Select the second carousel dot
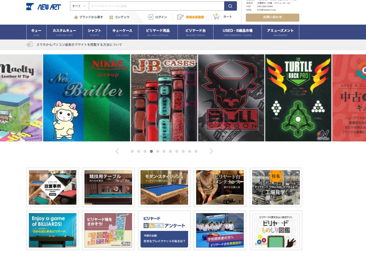This screenshot has width=366, height=256. tap(139, 152)
